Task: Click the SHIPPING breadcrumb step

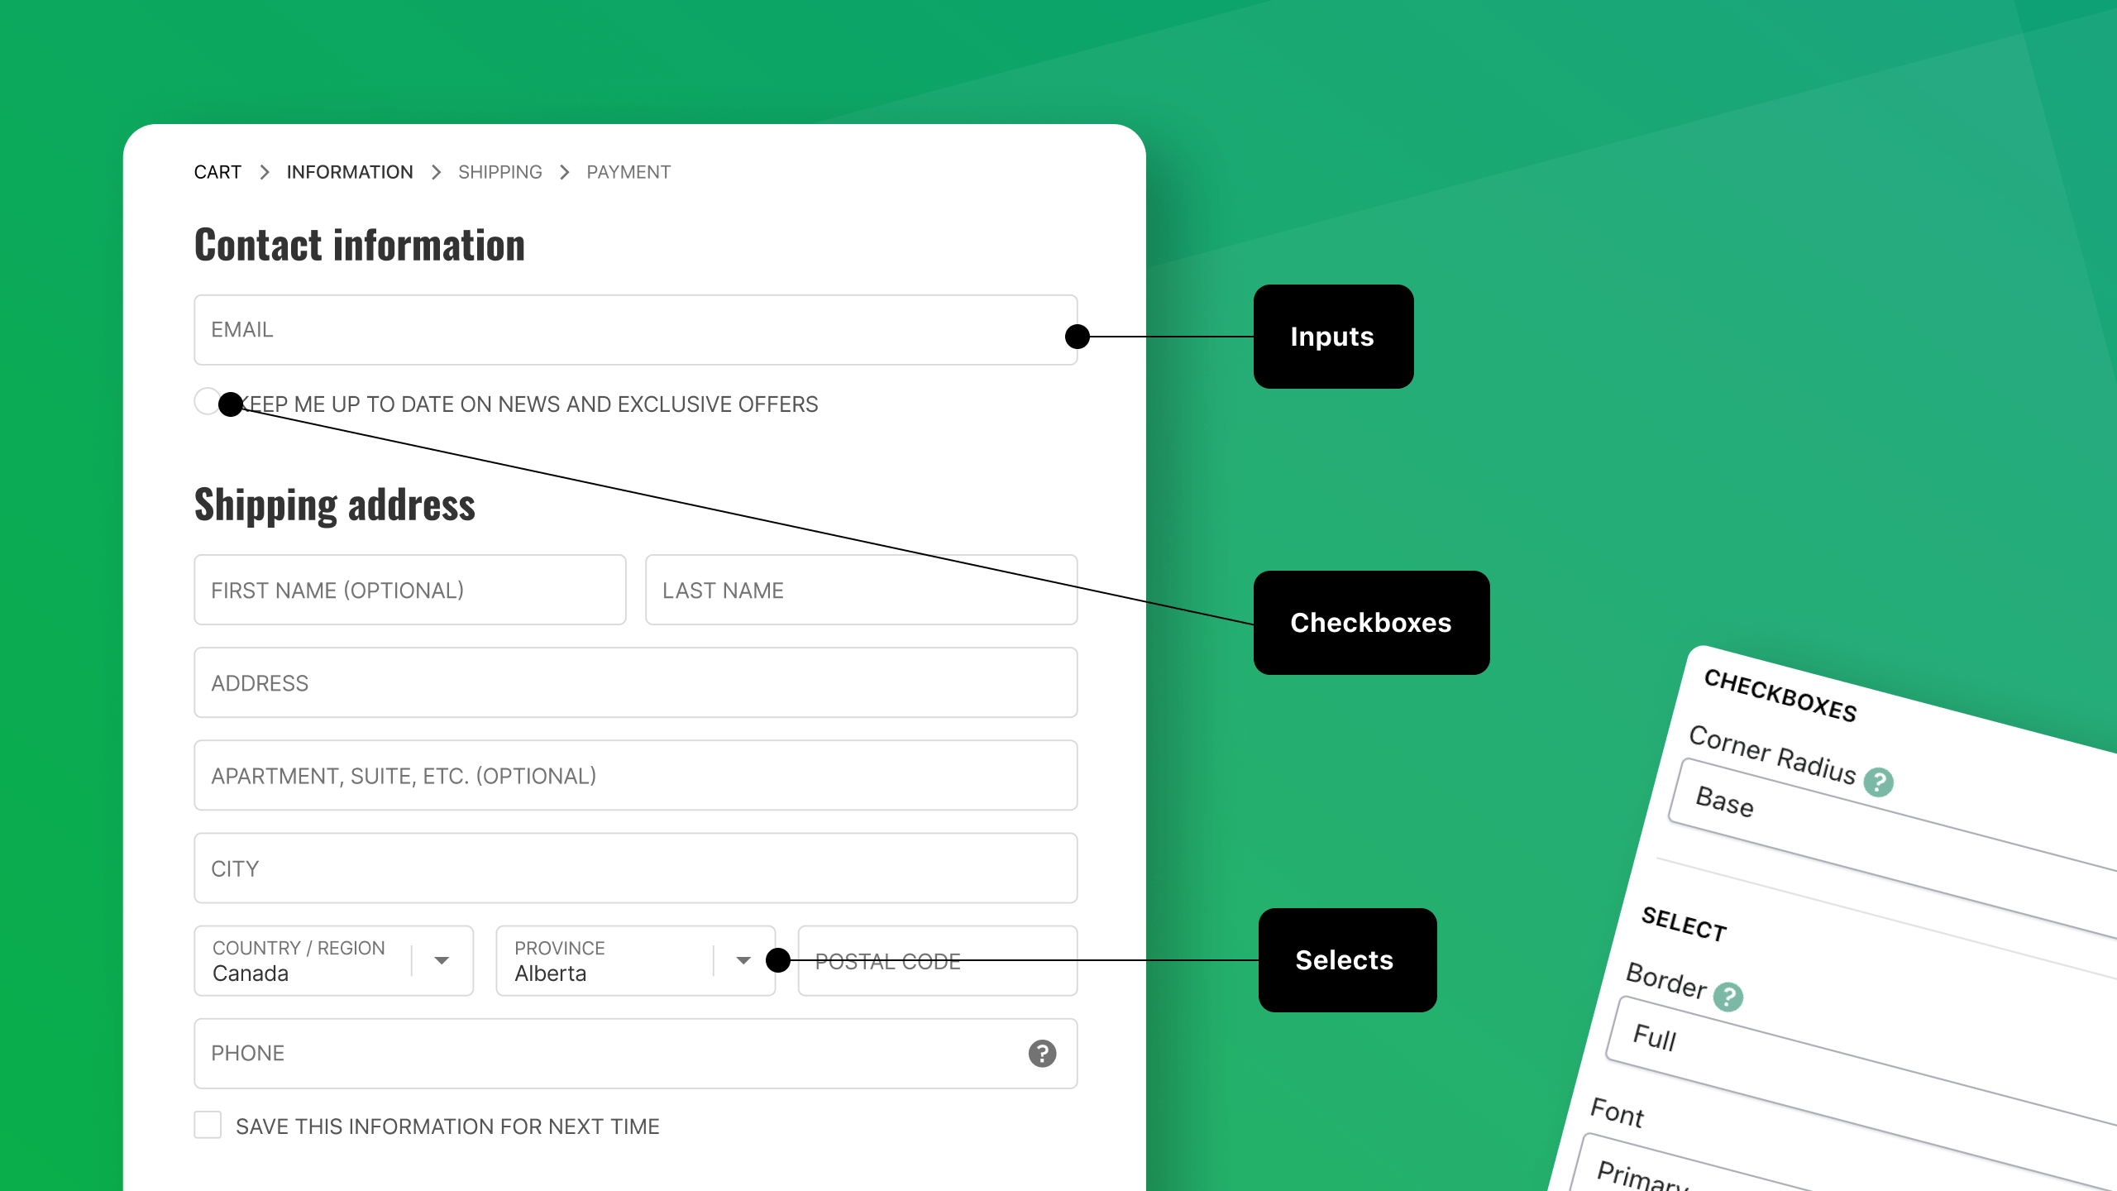Action: point(500,171)
